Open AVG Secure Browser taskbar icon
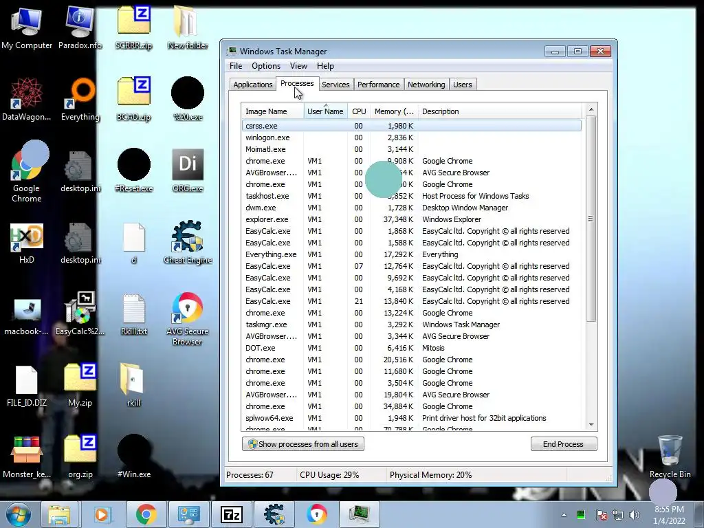The height and width of the screenshot is (528, 704). pos(317,514)
